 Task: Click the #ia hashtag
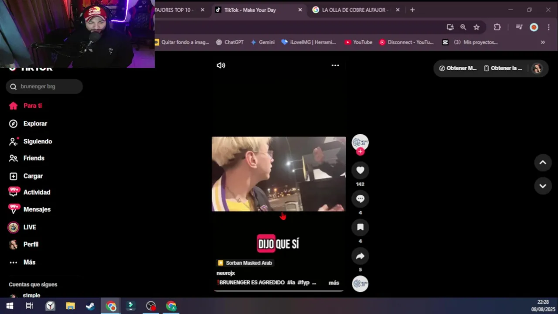291,283
